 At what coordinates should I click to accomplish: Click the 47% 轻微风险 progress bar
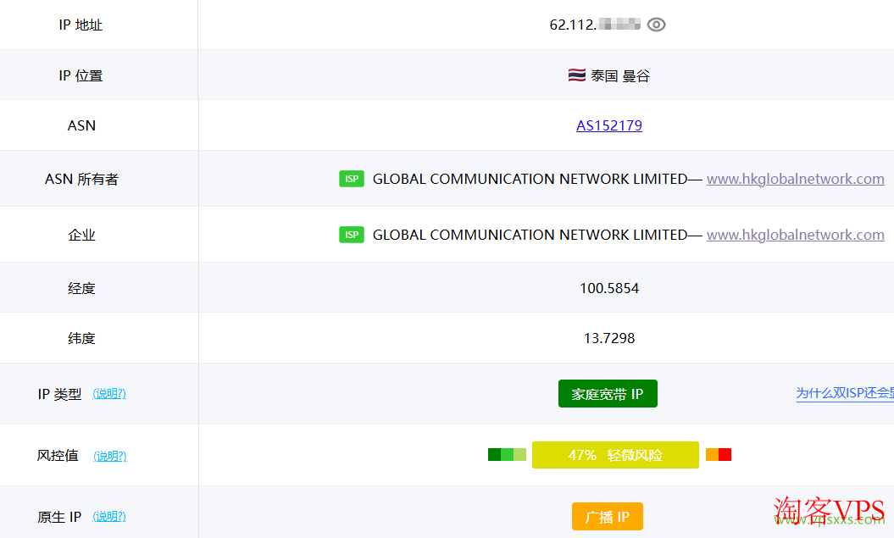615,454
